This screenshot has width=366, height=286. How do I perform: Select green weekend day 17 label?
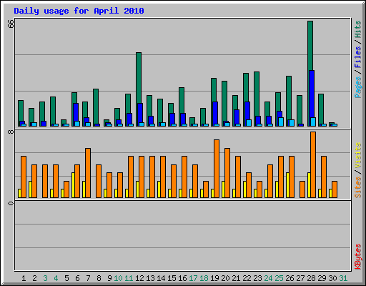point(193,278)
